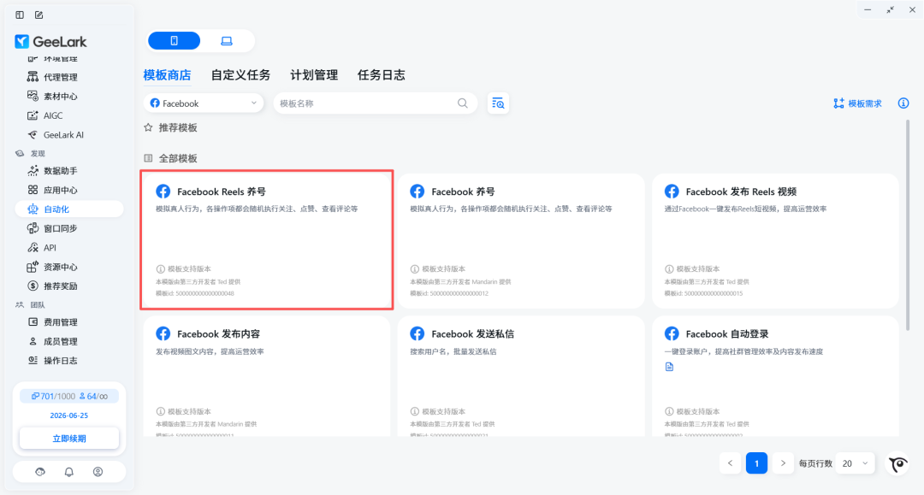Image resolution: width=924 pixels, height=495 pixels.
Task: Open the 模板商店 tab
Action: (168, 74)
